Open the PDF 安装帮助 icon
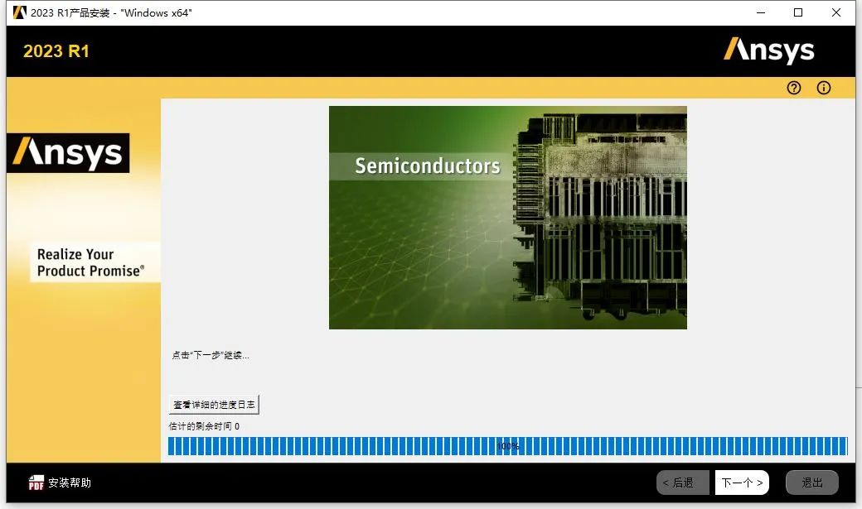This screenshot has height=509, width=862. click(35, 483)
